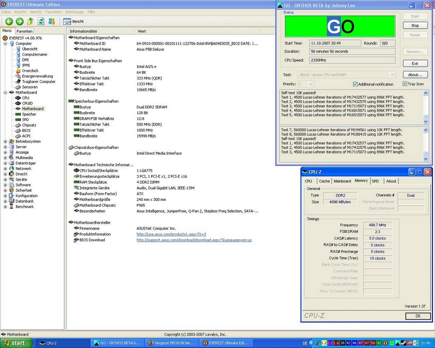Open the Werkzeuge menu
The height and width of the screenshot is (348, 435).
pyautogui.click(x=74, y=12)
